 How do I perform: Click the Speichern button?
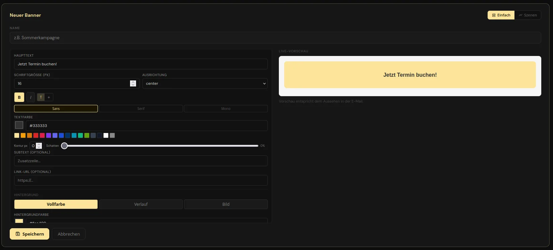(29, 234)
